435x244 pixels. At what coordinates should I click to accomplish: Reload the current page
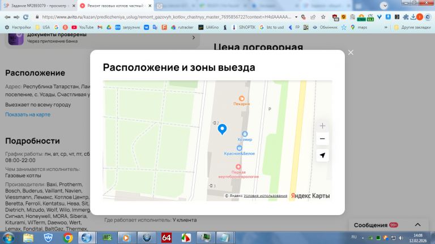click(x=26, y=17)
